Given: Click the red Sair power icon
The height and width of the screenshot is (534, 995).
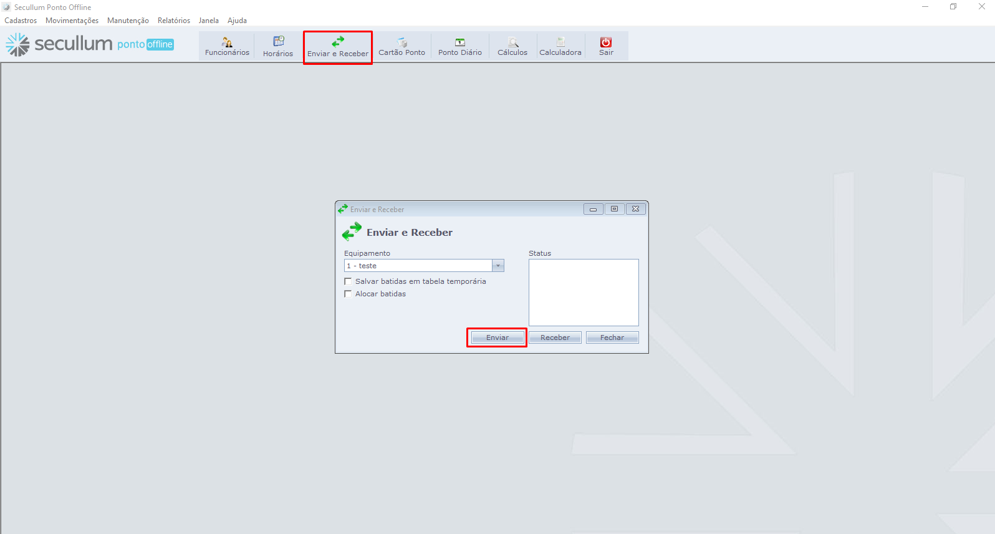Looking at the screenshot, I should pyautogui.click(x=606, y=42).
